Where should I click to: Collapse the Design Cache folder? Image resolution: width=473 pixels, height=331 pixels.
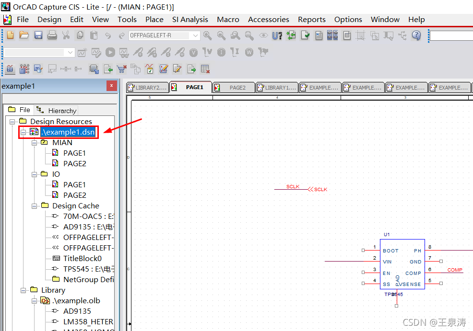(x=34, y=206)
